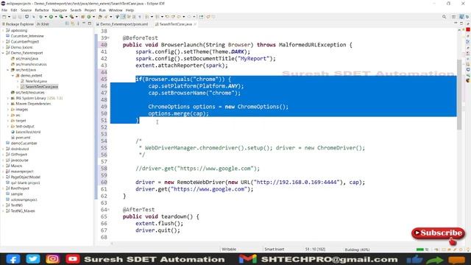Open the Source menu

[x=26, y=10]
